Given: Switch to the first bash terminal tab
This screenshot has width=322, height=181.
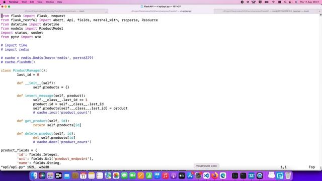Looking at the screenshot, I should click(x=54, y=11).
